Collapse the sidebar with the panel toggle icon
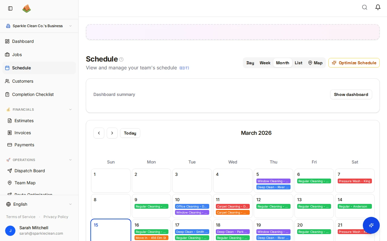The image size is (387, 241). point(10,8)
